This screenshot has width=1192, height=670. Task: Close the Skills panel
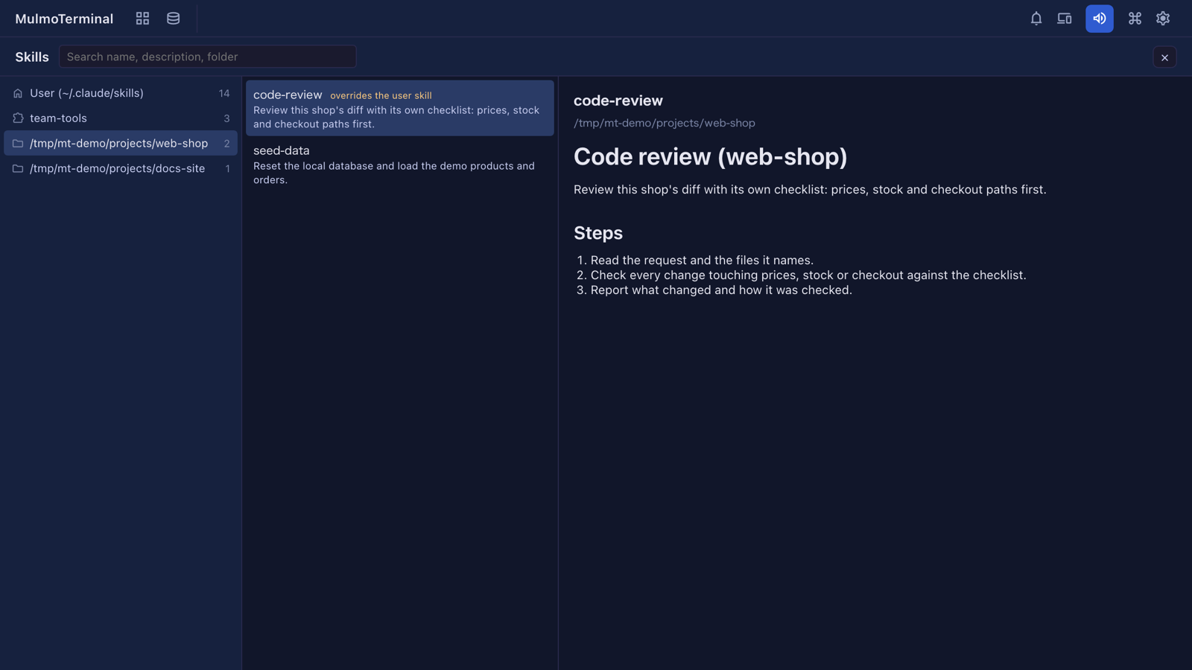point(1164,57)
